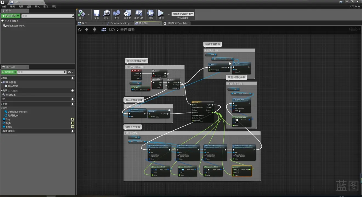This screenshot has width=362, height=197.
Task: Open the 没有选中调试对象 debug object dropdown
Action: [183, 14]
